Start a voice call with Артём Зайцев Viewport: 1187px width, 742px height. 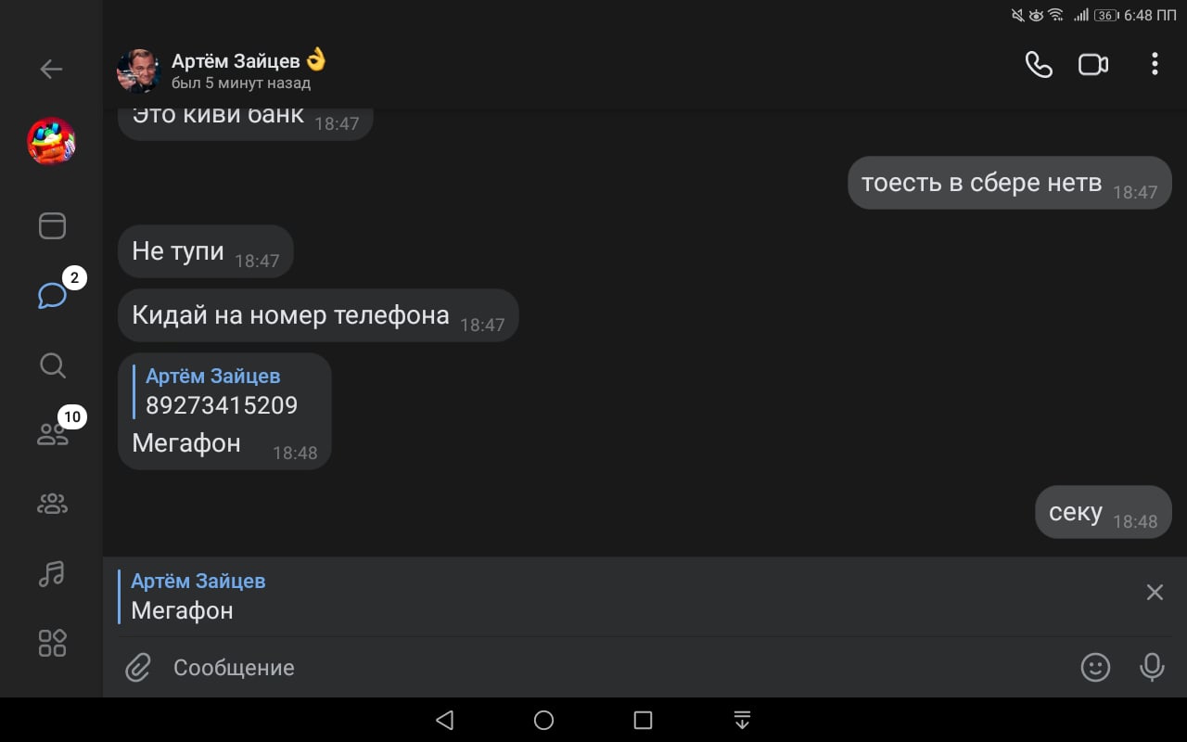coord(1039,64)
